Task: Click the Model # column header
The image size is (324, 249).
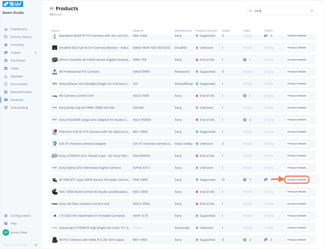Action: coord(138,31)
